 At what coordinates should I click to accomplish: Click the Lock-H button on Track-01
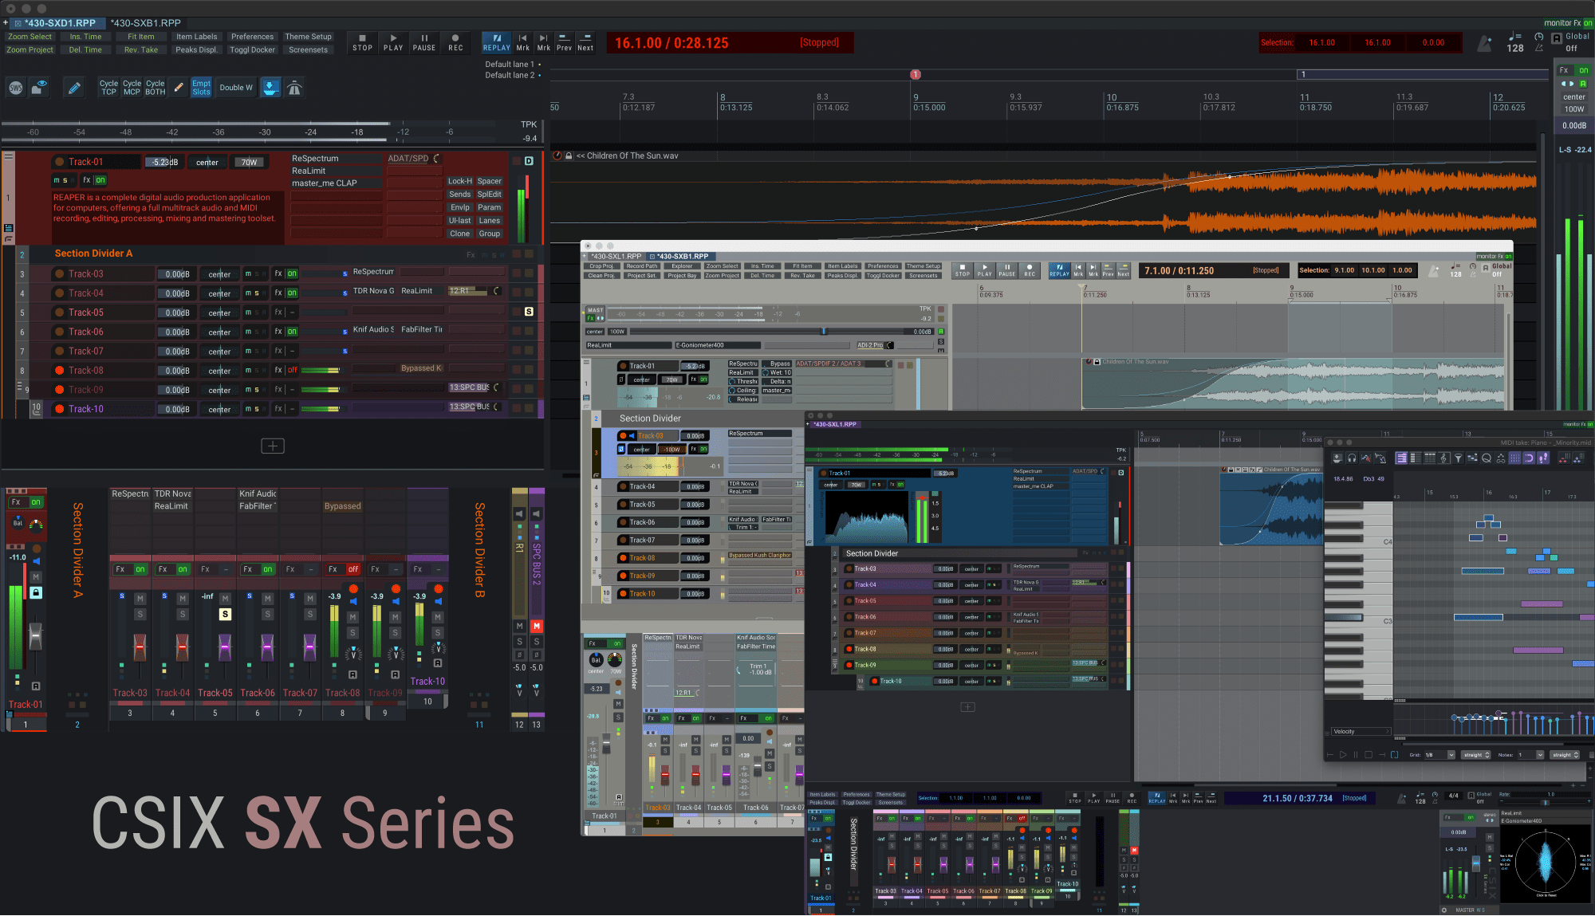[460, 181]
